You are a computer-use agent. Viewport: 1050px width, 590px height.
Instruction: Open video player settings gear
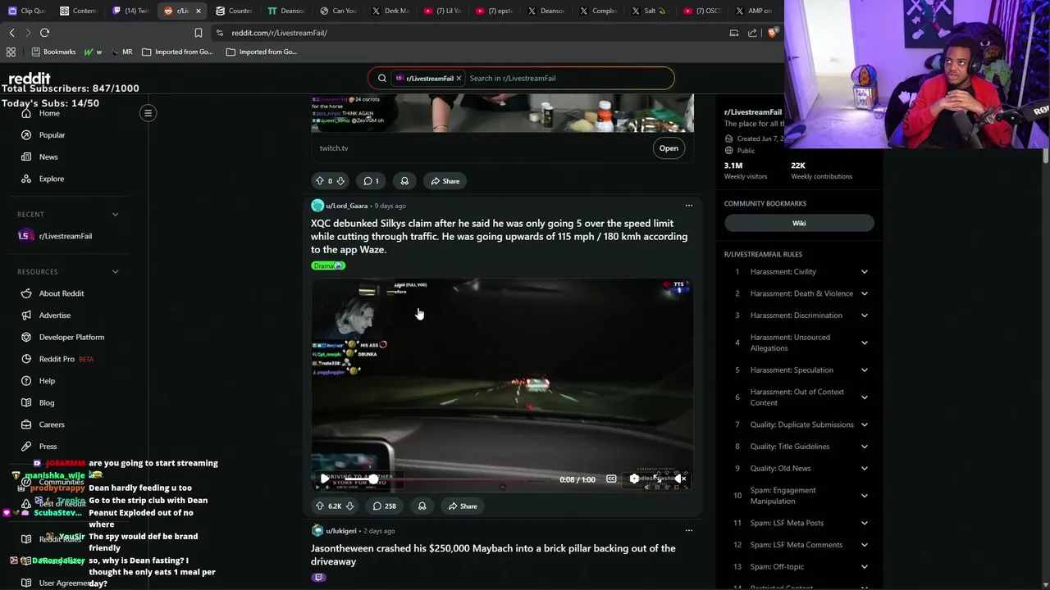pyautogui.click(x=634, y=479)
